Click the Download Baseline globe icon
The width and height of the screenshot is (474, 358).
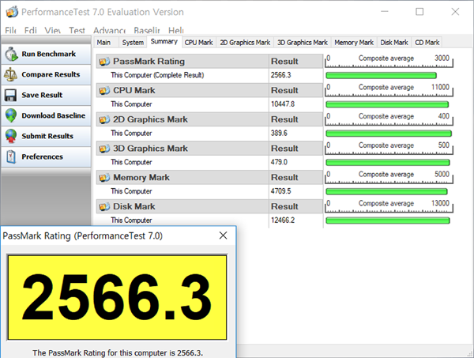(11, 115)
